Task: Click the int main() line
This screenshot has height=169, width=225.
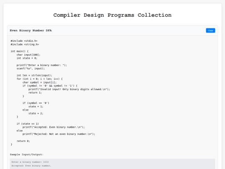Action: click(x=20, y=51)
